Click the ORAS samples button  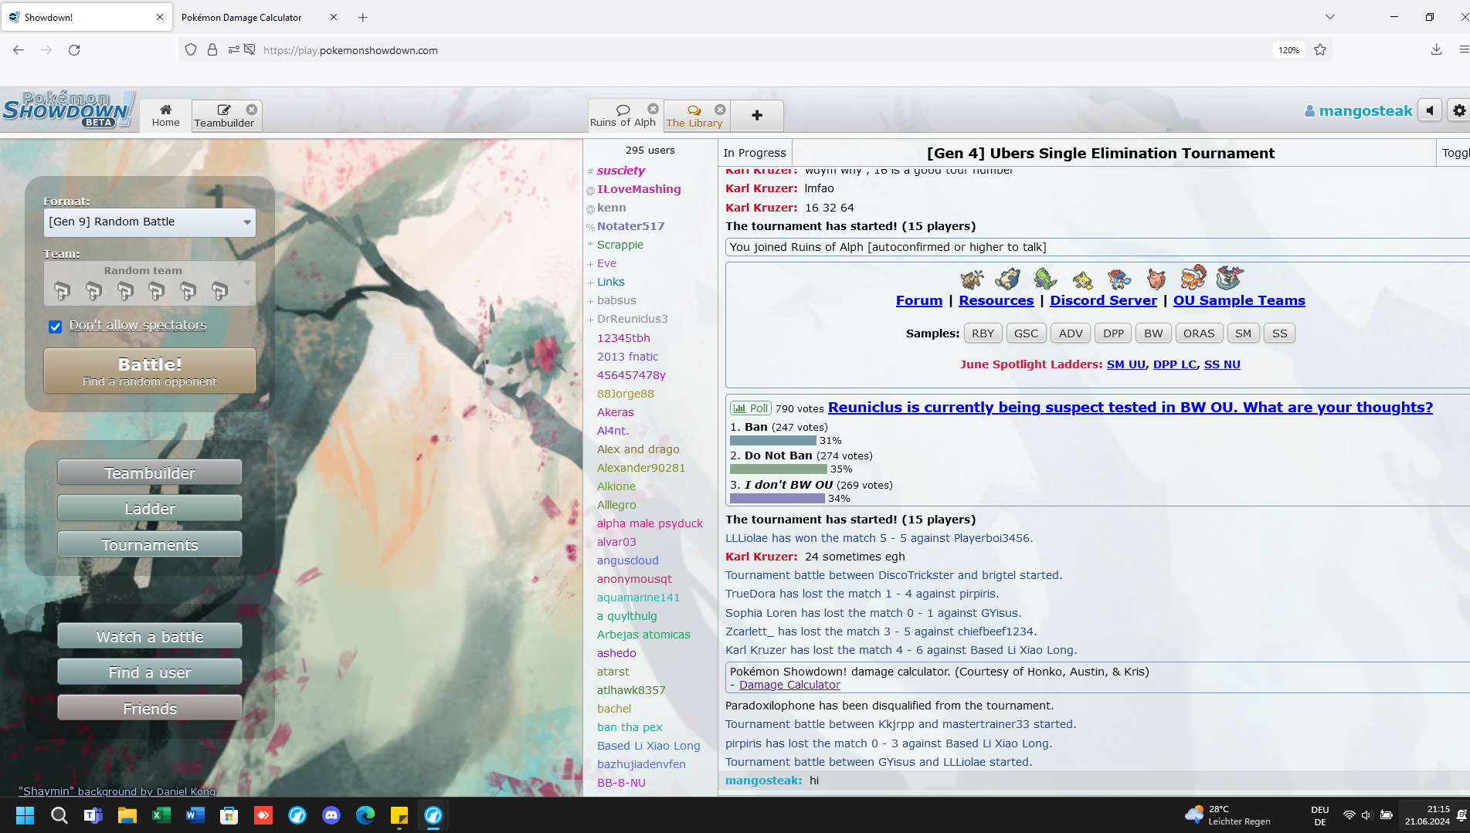point(1199,334)
